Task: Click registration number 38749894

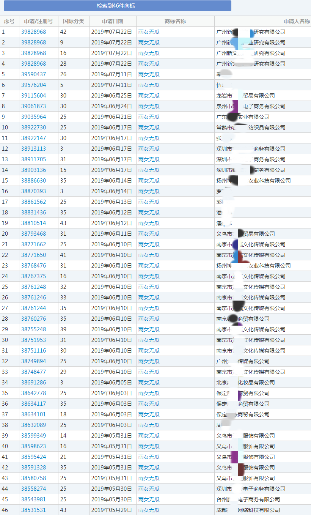Action: [x=33, y=361]
